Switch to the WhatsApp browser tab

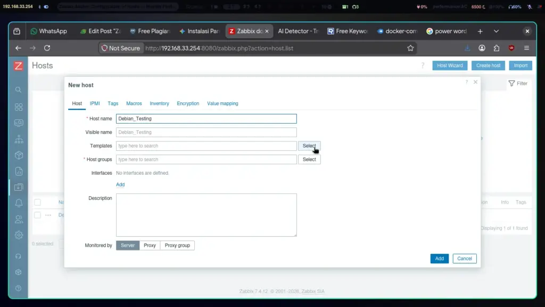(49, 31)
